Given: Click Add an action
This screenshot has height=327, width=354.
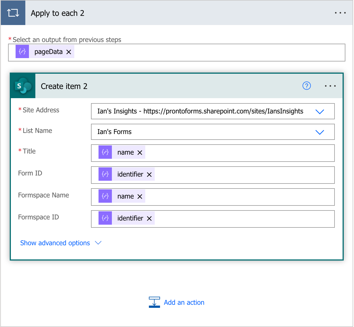Looking at the screenshot, I should tap(184, 303).
